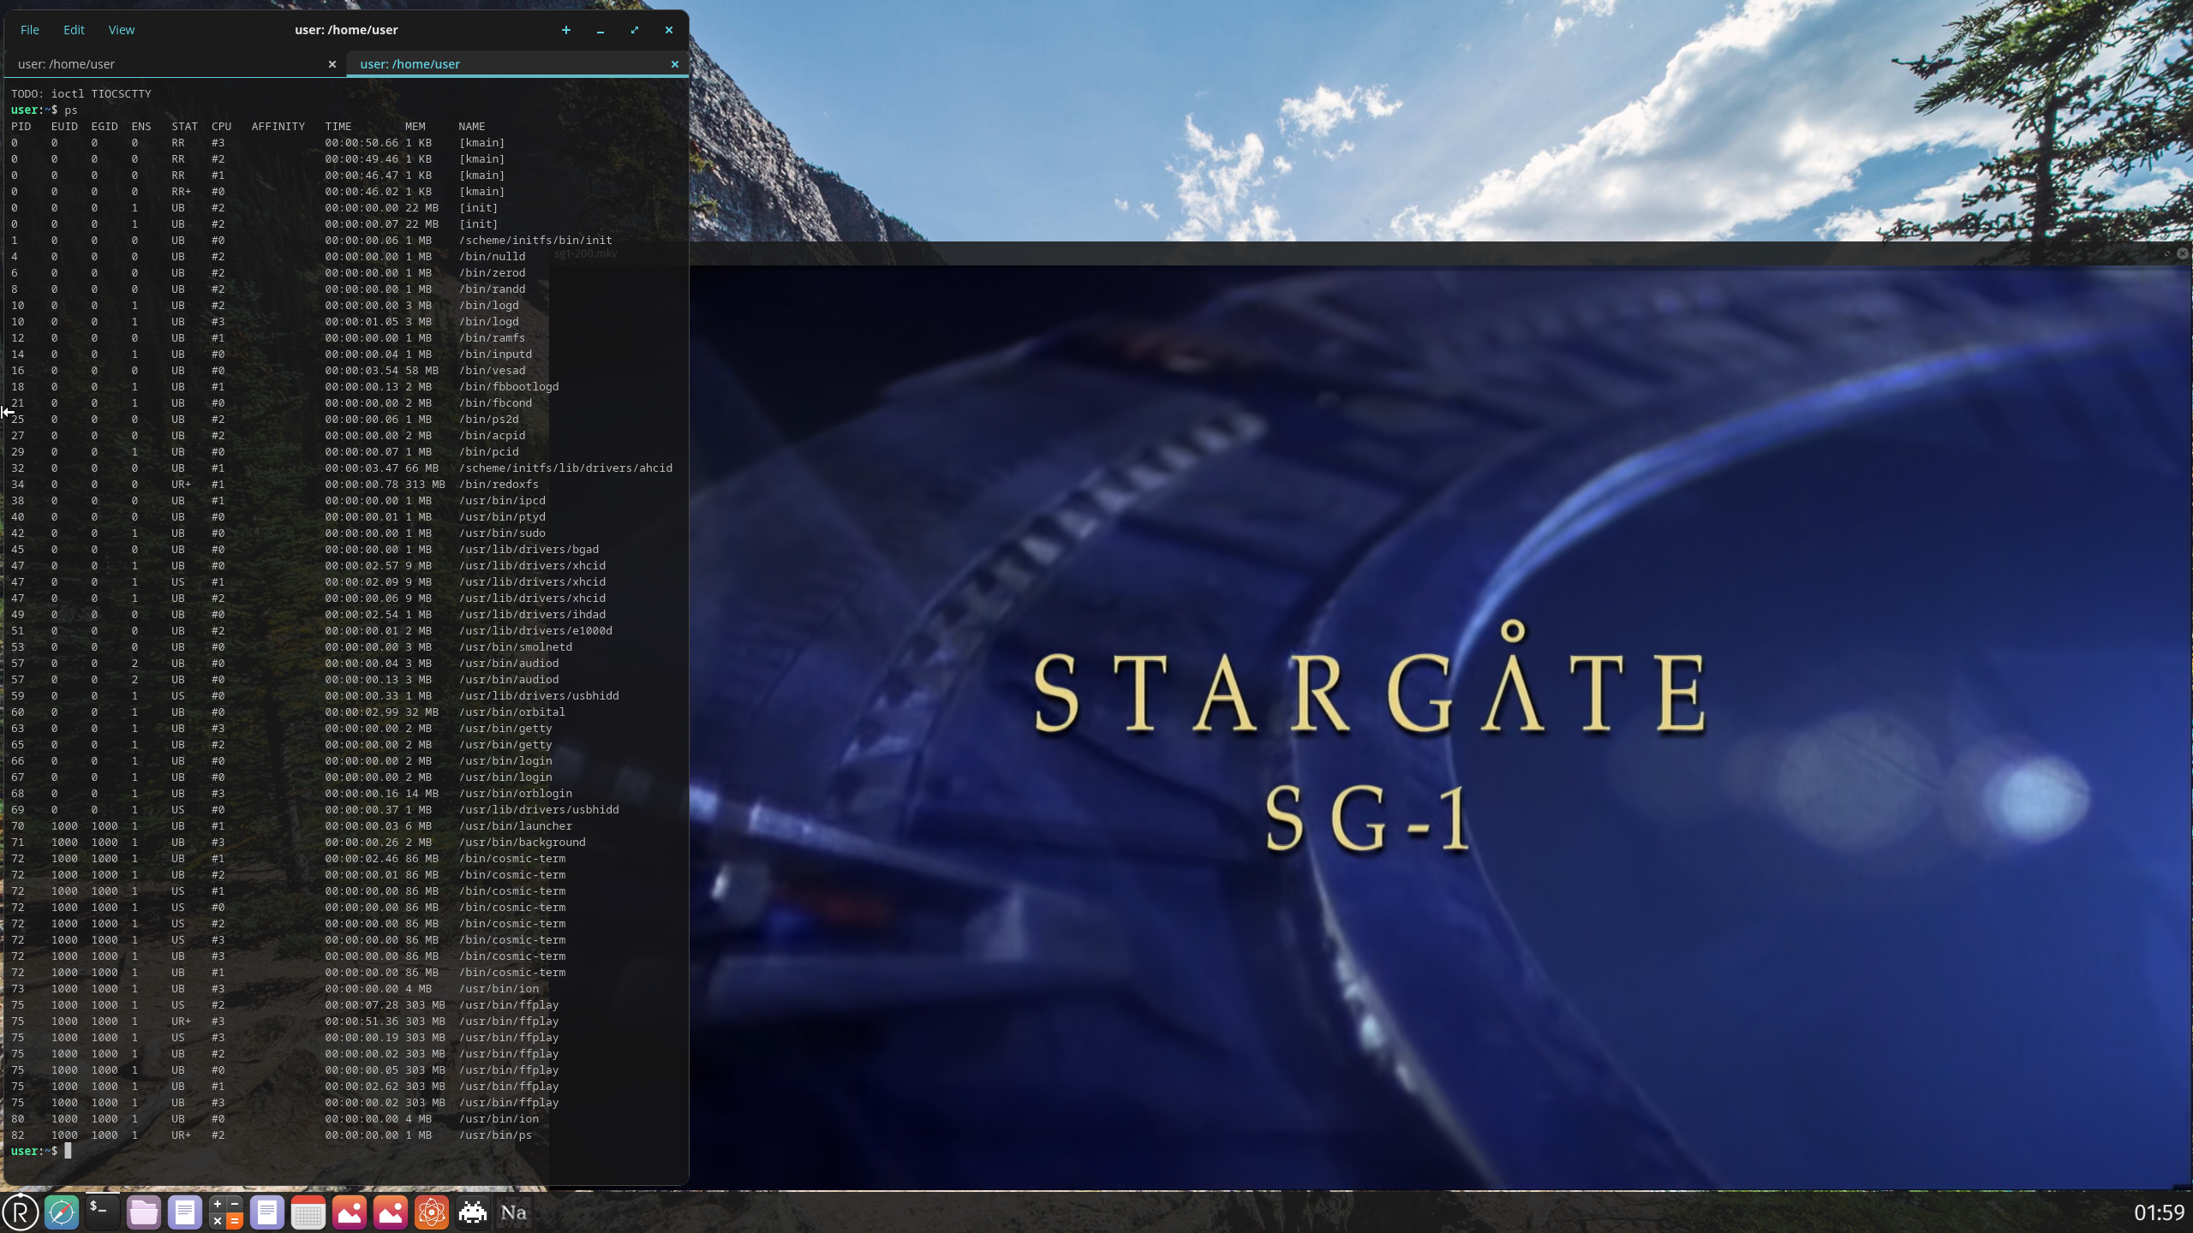Image resolution: width=2193 pixels, height=1233 pixels.
Task: Click the Na sodium app icon
Action: click(513, 1212)
